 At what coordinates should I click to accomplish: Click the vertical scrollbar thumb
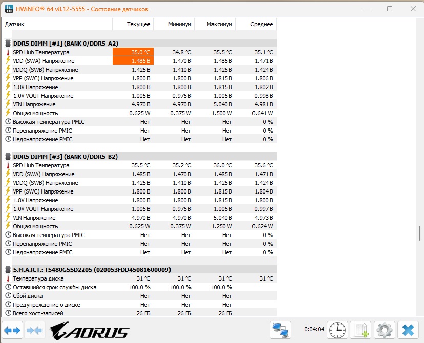[x=420, y=233]
